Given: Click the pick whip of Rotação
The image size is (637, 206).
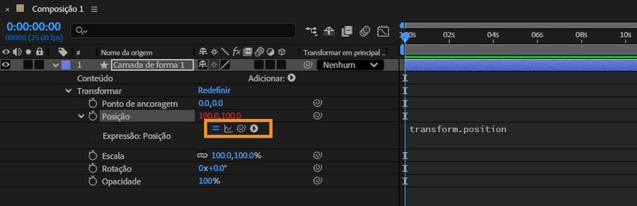Looking at the screenshot, I should point(318,168).
